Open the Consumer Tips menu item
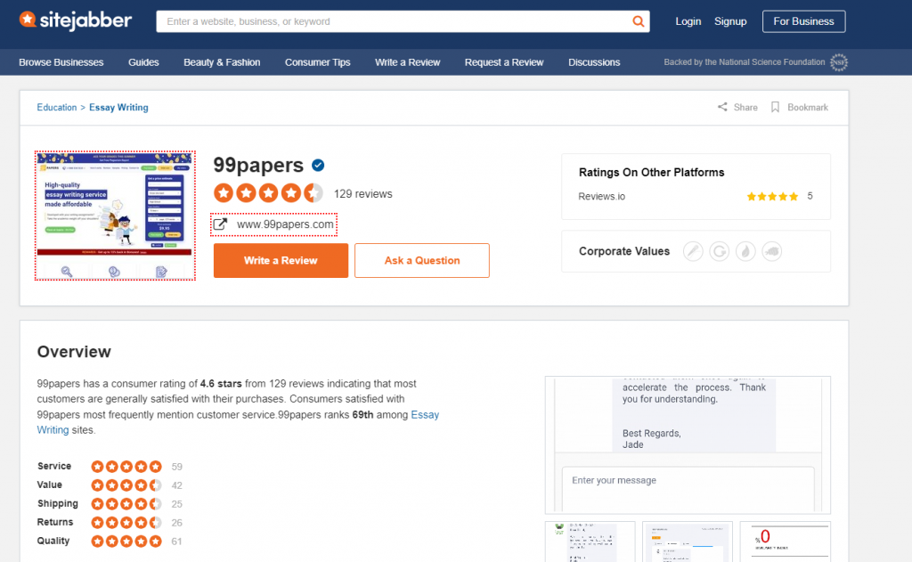912x562 pixels. tap(318, 62)
